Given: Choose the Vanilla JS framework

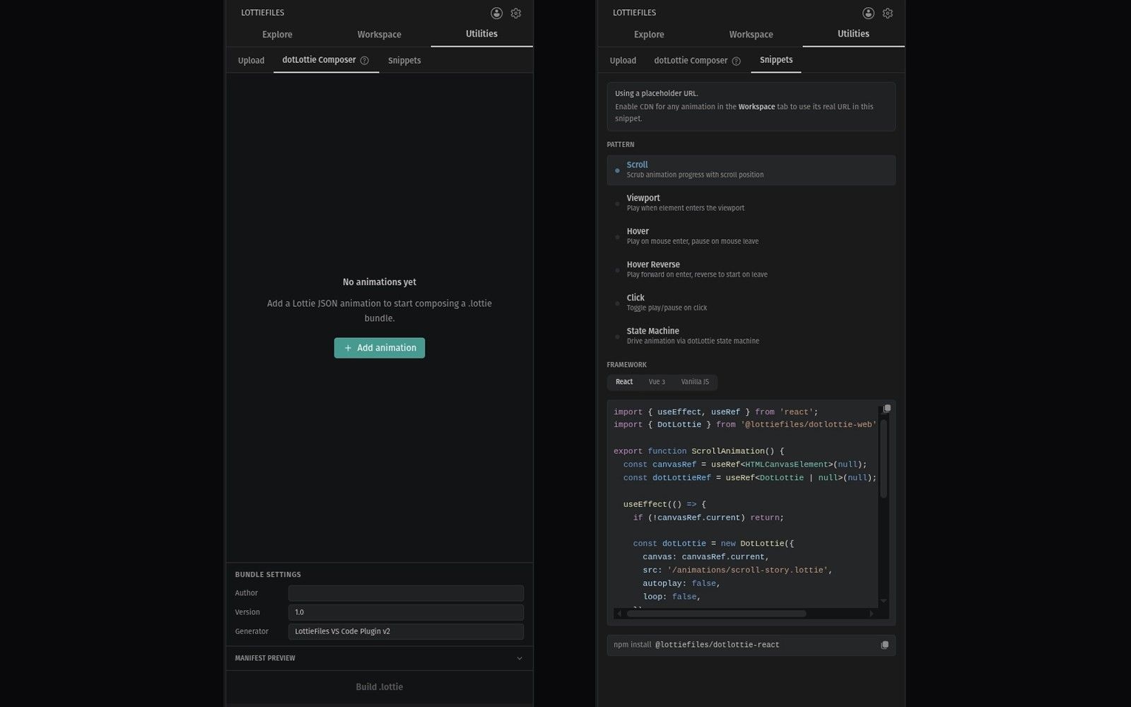Looking at the screenshot, I should click(695, 382).
